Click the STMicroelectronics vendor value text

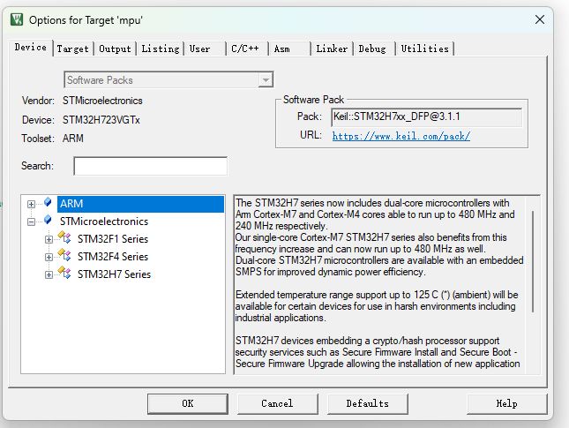(x=102, y=101)
